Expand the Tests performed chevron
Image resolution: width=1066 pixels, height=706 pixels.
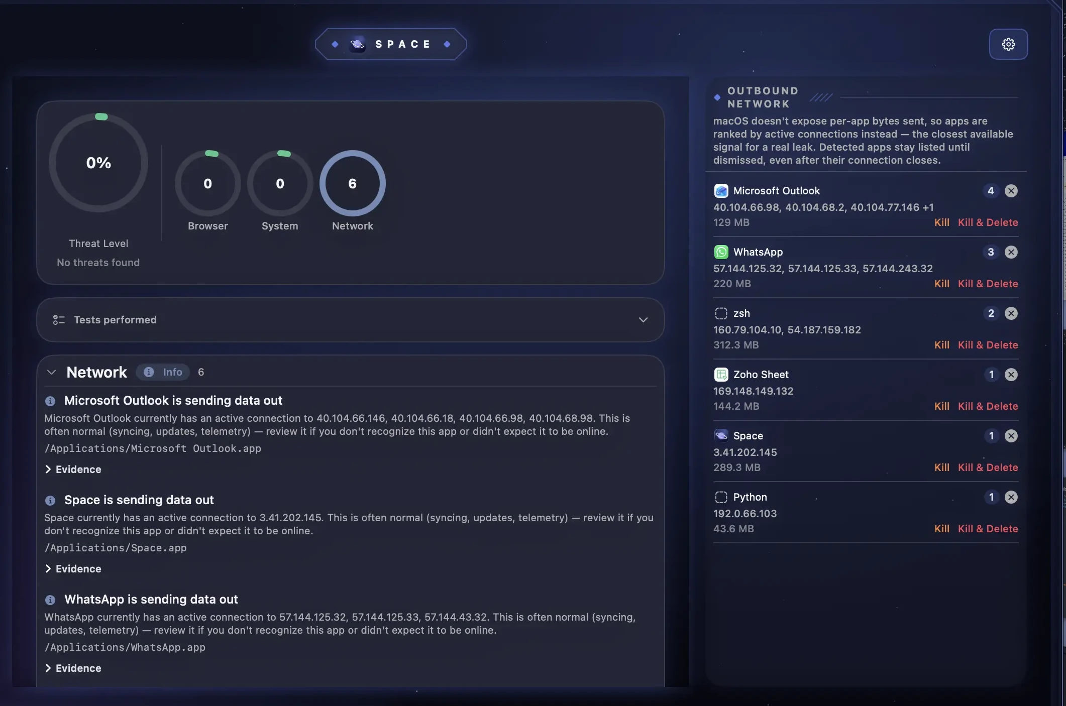[x=643, y=320]
